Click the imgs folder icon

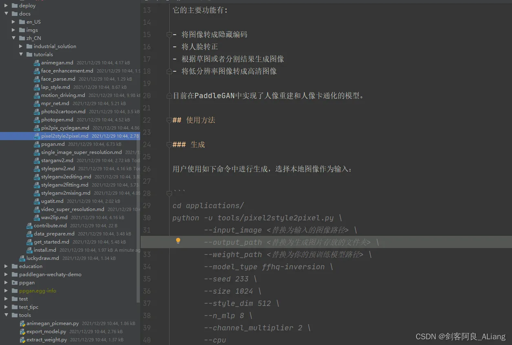[22, 30]
